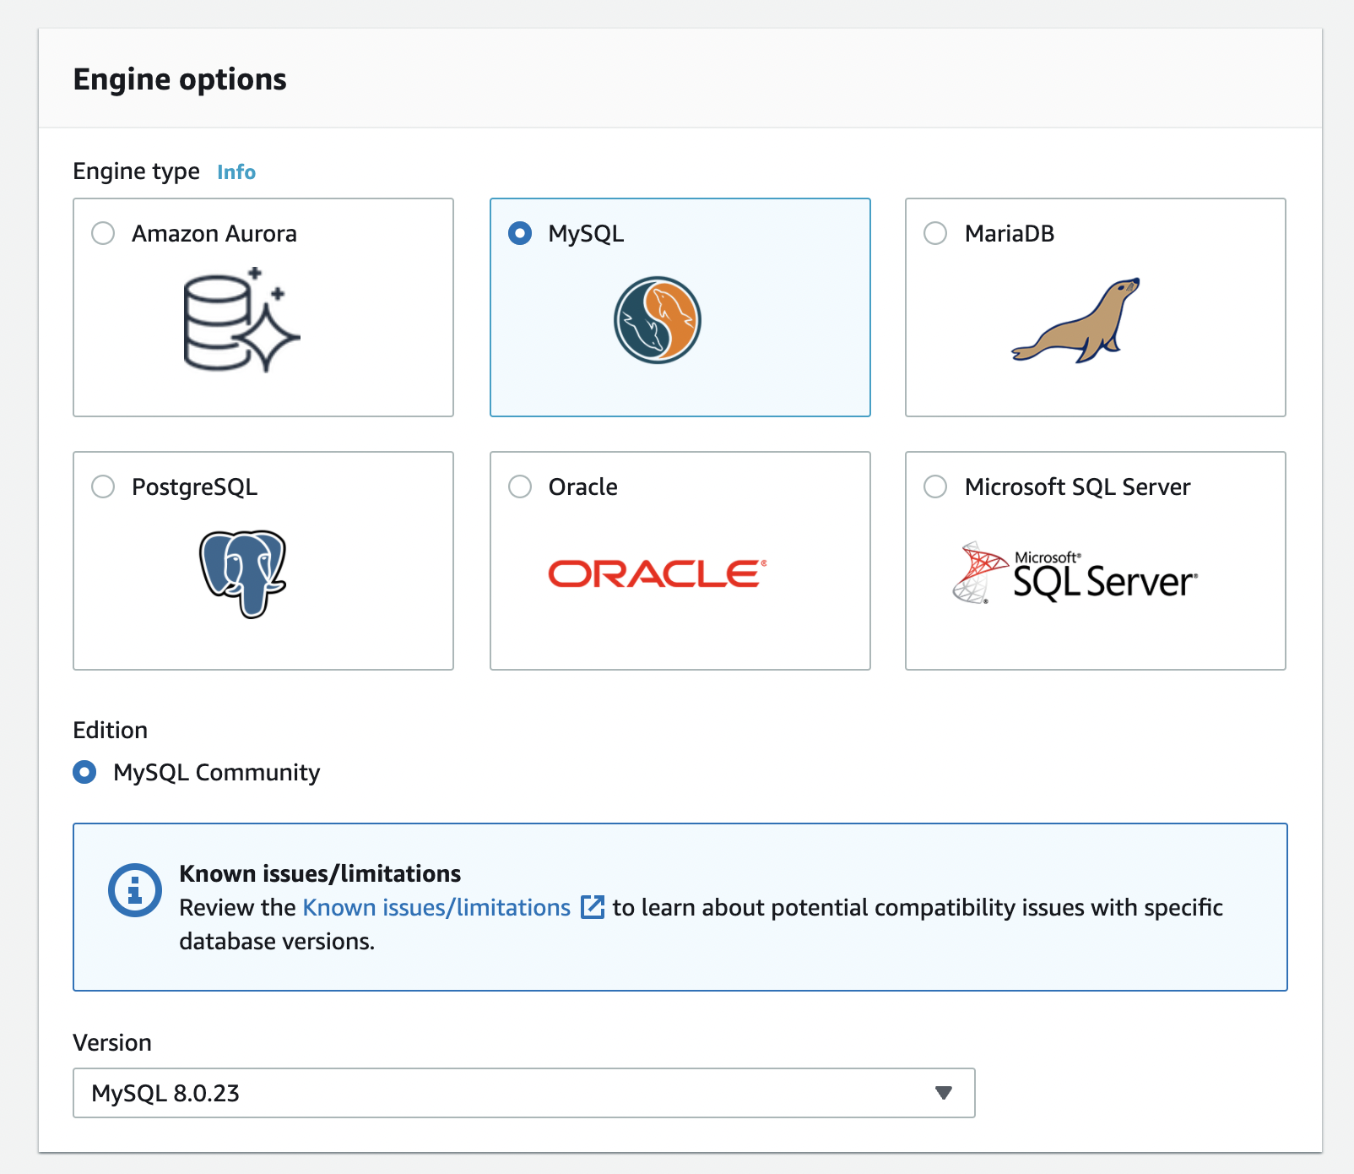The image size is (1354, 1174).
Task: Click the Edition label
Action: [x=111, y=730]
